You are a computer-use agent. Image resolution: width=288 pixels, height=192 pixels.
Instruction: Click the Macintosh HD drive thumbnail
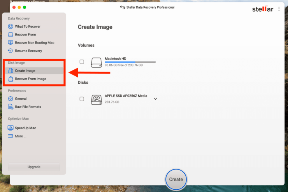tap(96, 62)
